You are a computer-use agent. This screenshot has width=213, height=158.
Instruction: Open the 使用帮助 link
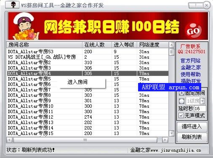(x=191, y=74)
